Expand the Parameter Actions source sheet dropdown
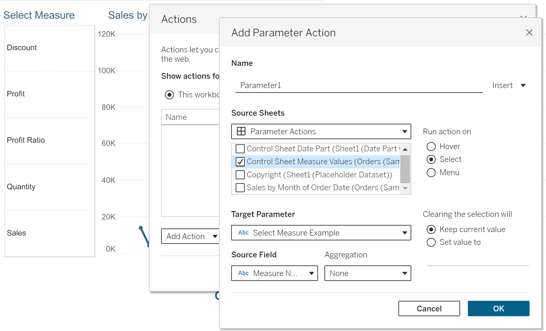 coord(321,131)
